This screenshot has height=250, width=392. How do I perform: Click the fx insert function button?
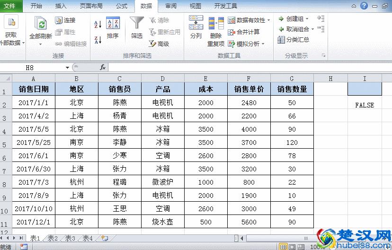point(103,67)
